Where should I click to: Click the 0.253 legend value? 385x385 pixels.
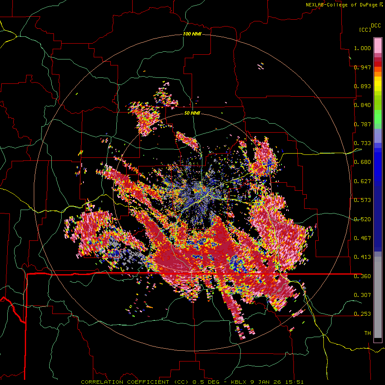(362, 314)
